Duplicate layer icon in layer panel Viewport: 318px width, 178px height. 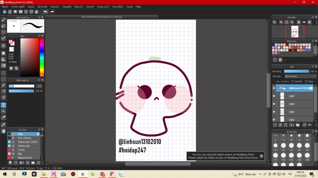[x=304, y=125]
